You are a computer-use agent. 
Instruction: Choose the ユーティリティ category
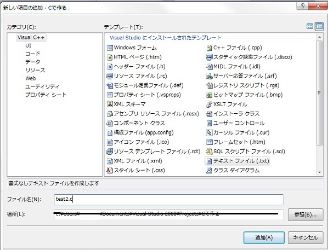(x=42, y=86)
